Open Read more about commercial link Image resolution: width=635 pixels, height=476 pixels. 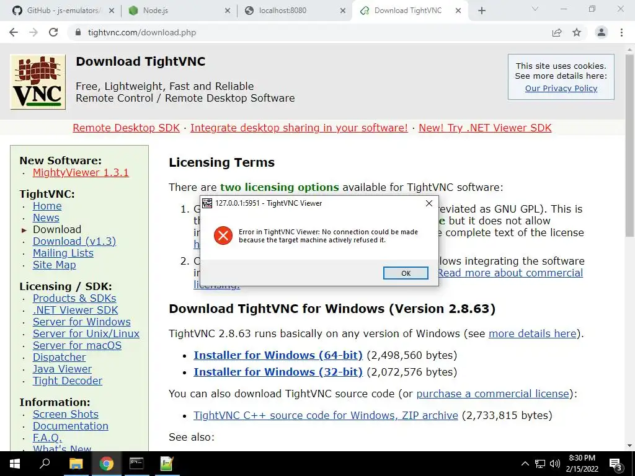coord(510,273)
